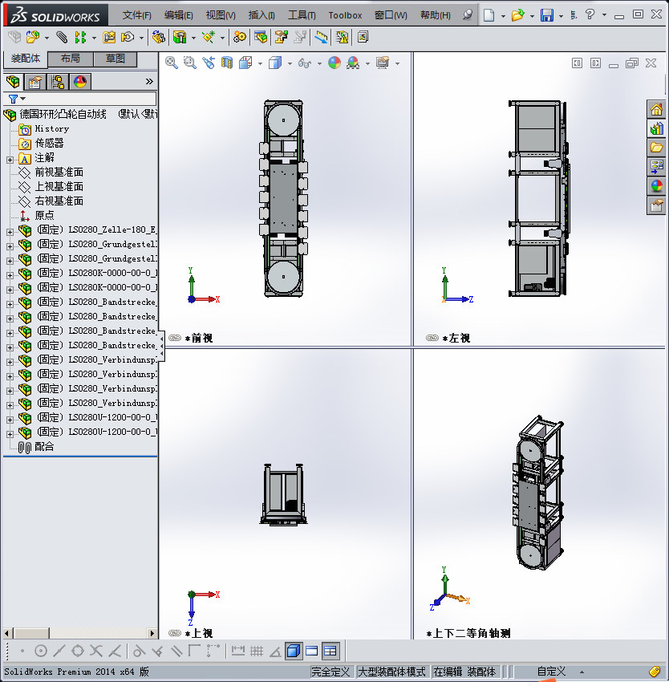
Task: Select the DisplayManager color wheel tab
Action: pyautogui.click(x=80, y=82)
